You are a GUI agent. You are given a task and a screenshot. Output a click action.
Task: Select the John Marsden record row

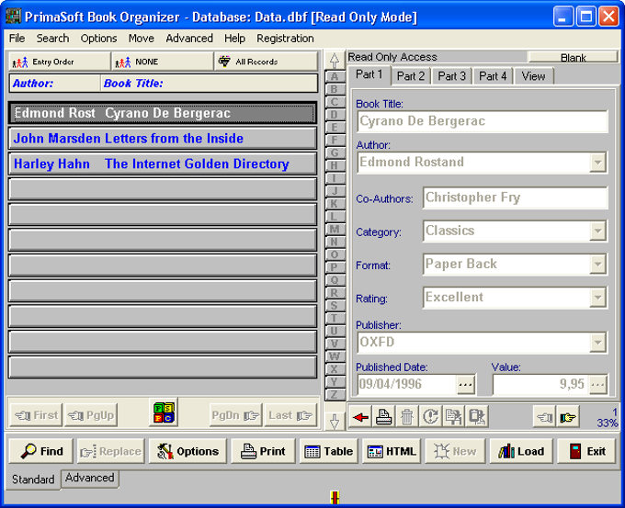163,139
